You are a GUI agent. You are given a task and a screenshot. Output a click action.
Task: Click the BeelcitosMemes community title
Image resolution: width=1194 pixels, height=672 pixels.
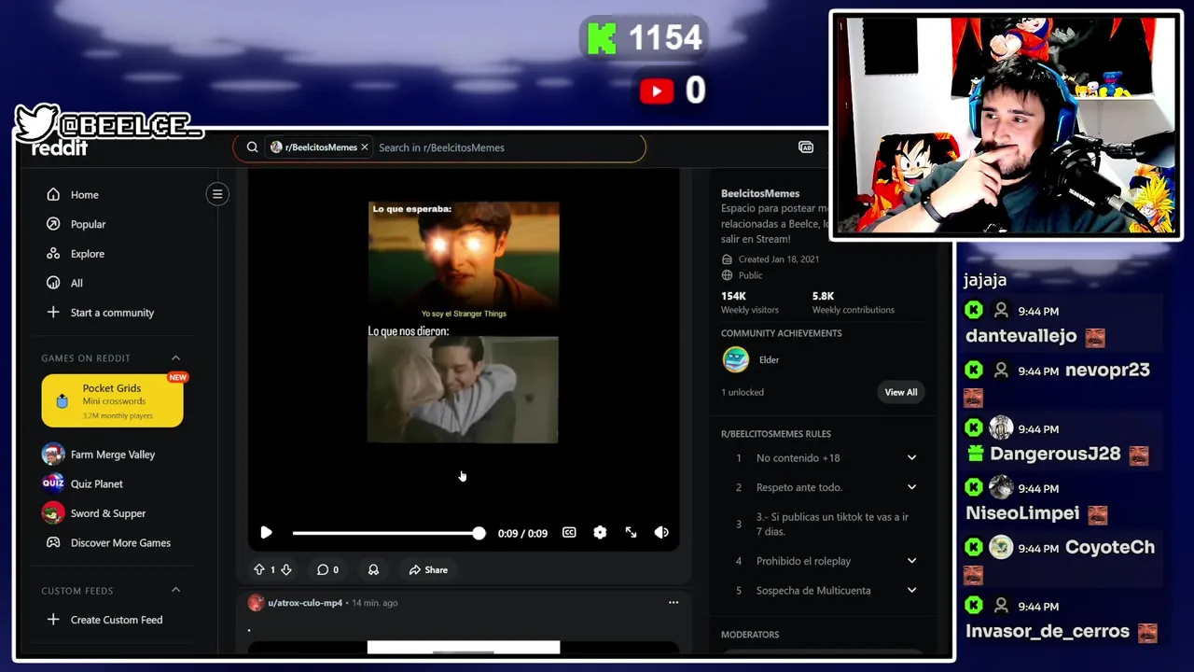coord(759,193)
